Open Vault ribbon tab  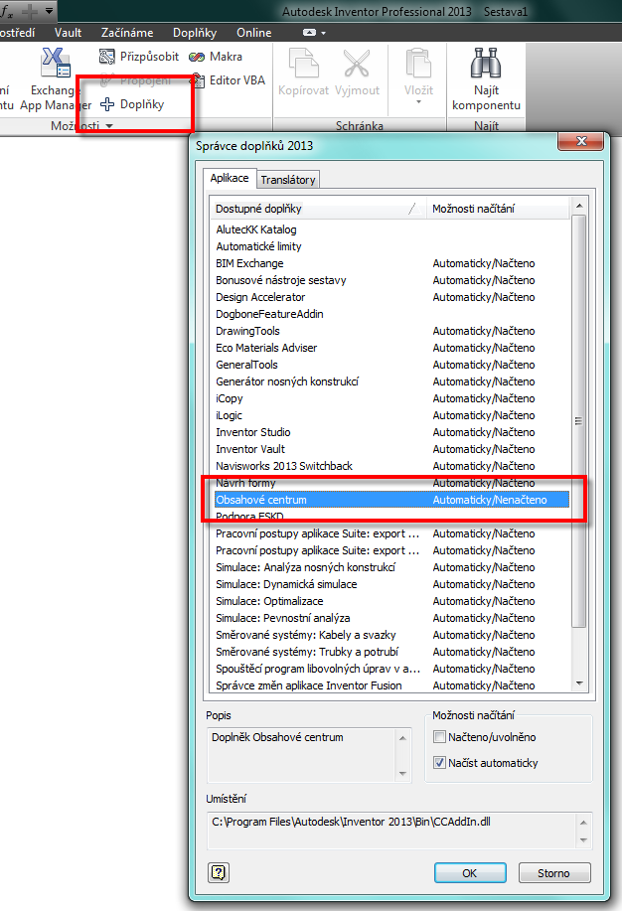tap(68, 33)
